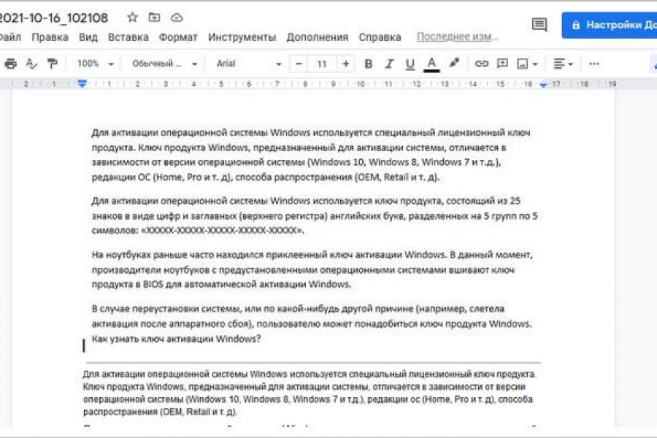The width and height of the screenshot is (657, 438).
Task: Click the document title 2021-10-16_102108
Action: pyautogui.click(x=53, y=18)
